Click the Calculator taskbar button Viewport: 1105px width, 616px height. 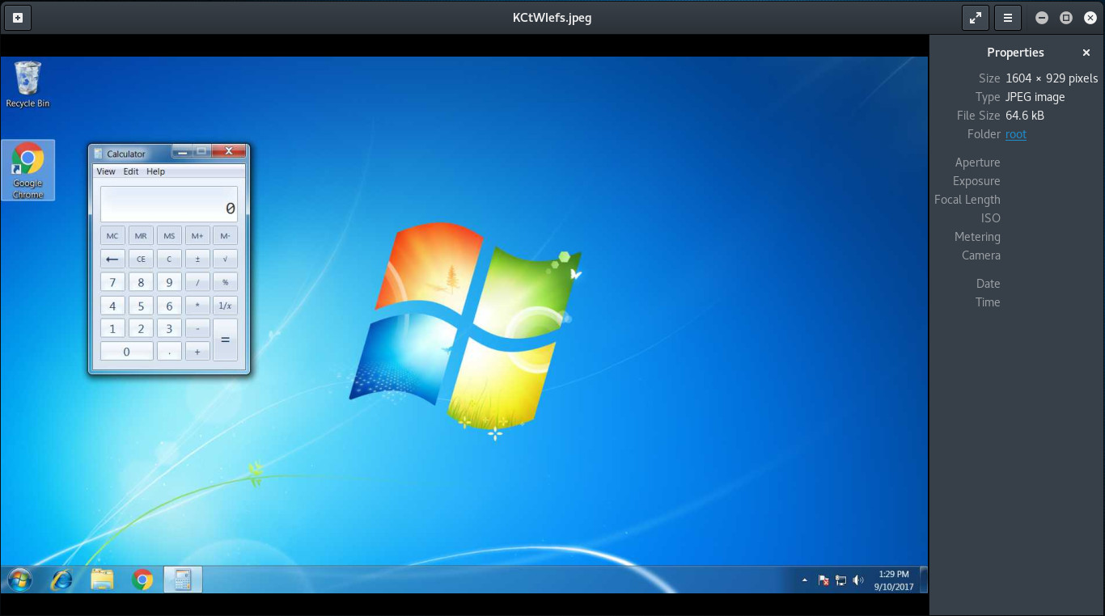[x=183, y=580]
